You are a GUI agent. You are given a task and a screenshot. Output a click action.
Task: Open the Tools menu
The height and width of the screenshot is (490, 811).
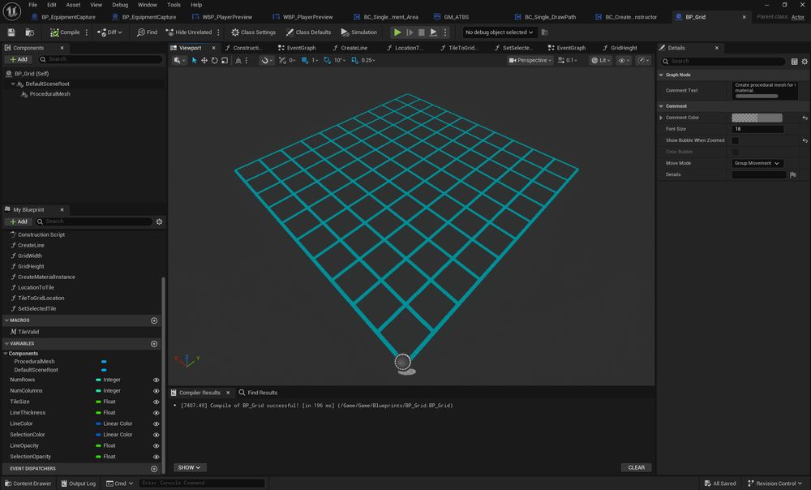[x=174, y=5]
